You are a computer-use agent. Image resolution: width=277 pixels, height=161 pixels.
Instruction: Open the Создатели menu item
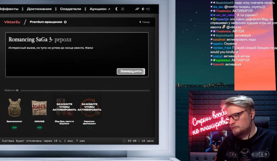[x=70, y=9]
